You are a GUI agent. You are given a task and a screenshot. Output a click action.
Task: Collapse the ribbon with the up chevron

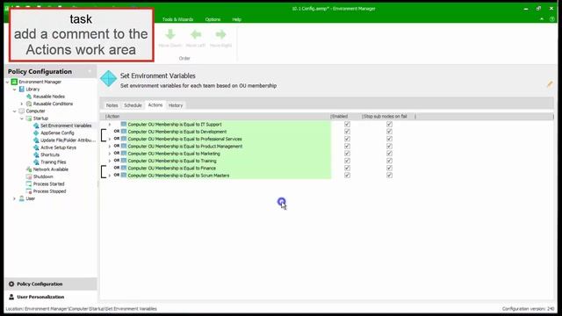tap(542, 19)
